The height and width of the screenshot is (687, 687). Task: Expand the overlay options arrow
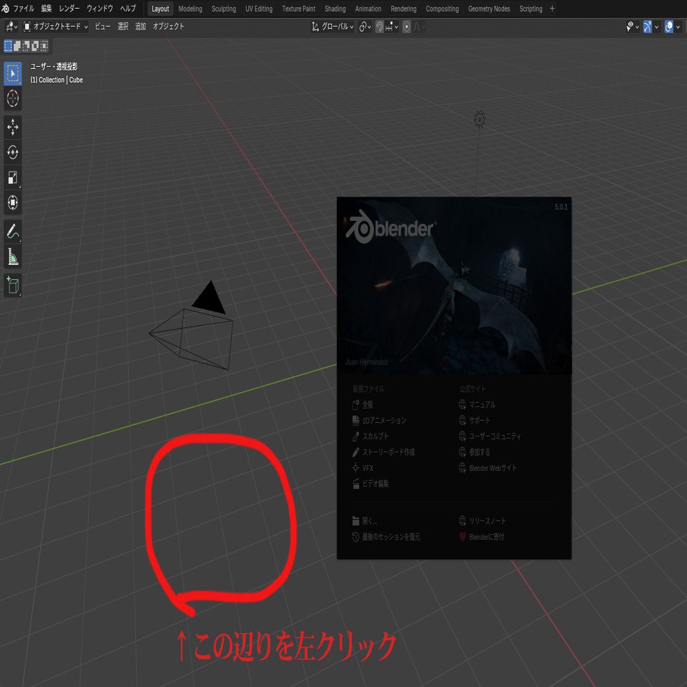click(678, 27)
